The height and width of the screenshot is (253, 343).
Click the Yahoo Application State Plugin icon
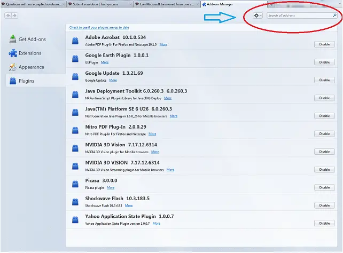pyautogui.click(x=75, y=220)
